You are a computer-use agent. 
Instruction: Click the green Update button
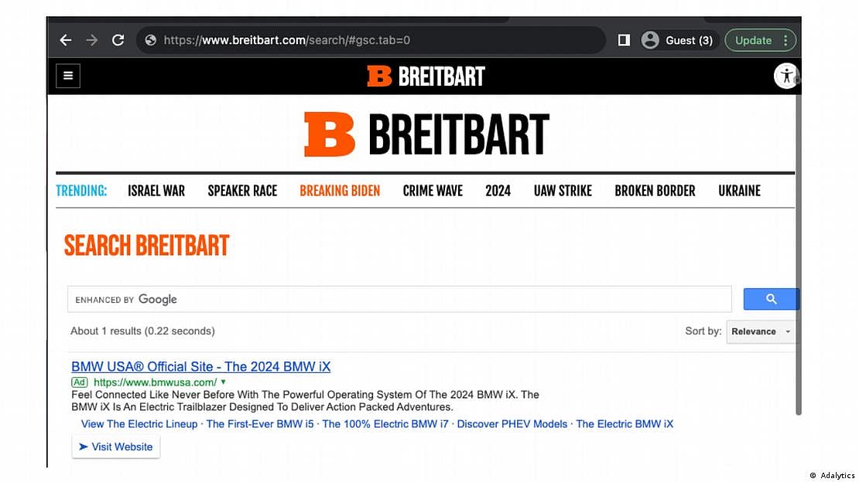(753, 40)
